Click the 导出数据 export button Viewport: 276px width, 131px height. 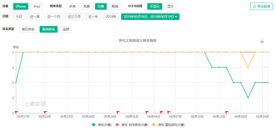(x=262, y=6)
